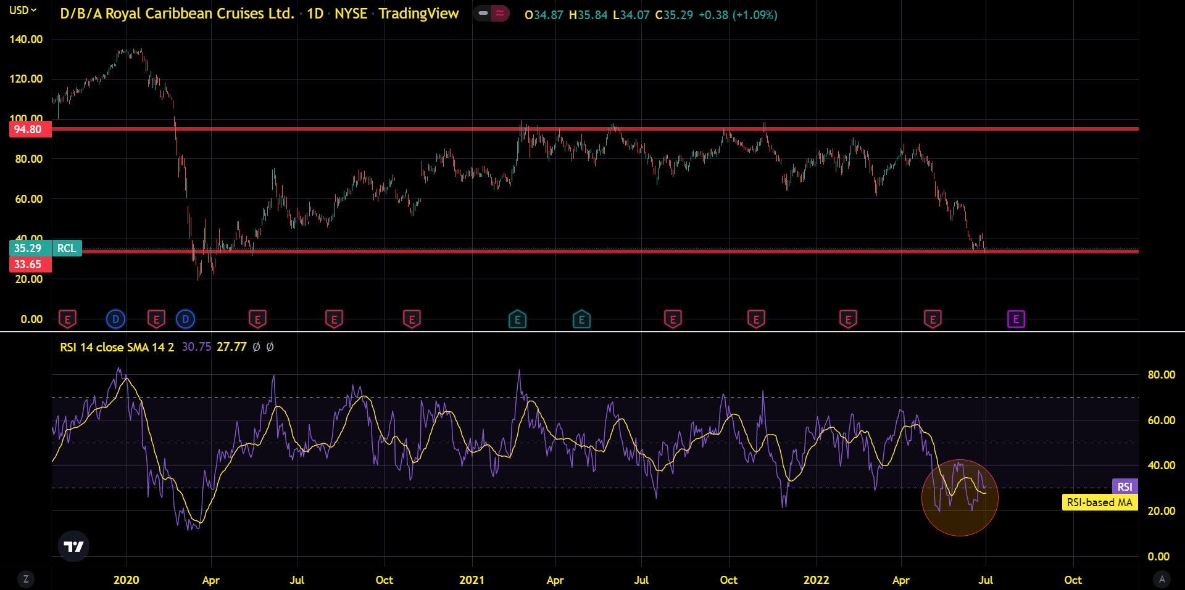Click the 60.00 label on the price axis
Image resolution: width=1185 pixels, height=590 pixels.
pos(28,199)
